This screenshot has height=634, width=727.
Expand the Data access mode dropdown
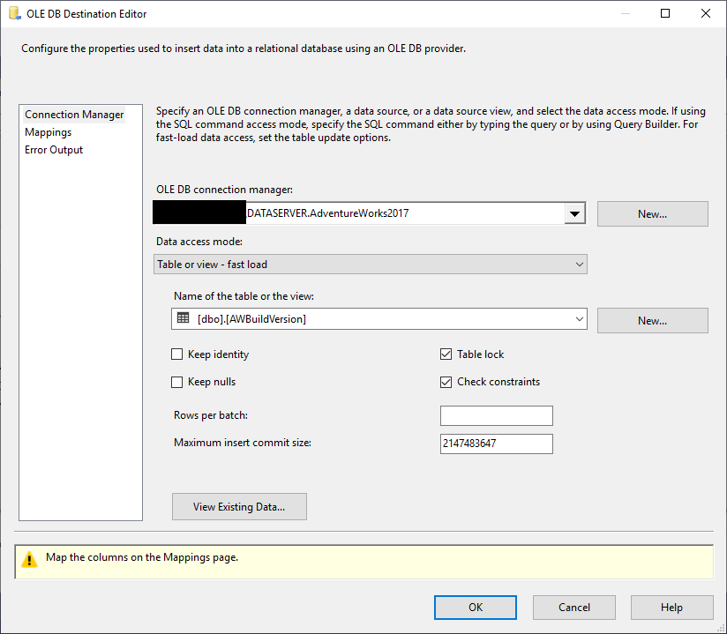coord(579,265)
